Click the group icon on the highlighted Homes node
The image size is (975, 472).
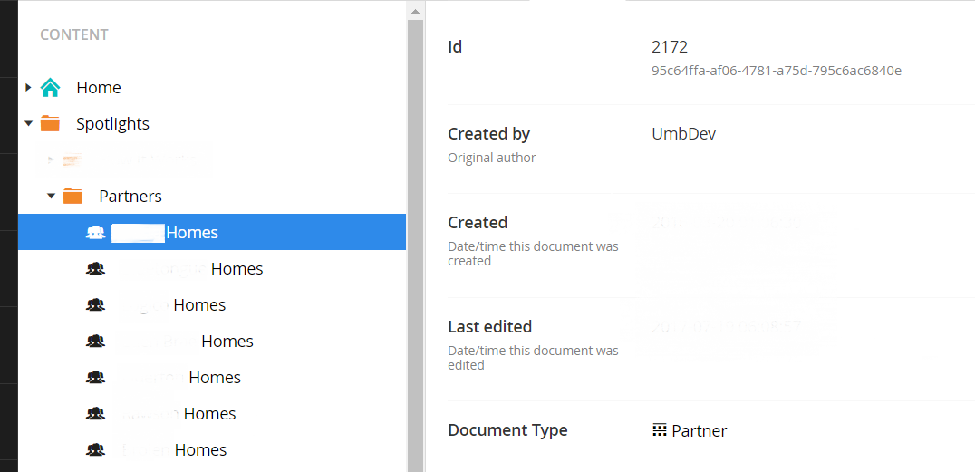point(95,233)
